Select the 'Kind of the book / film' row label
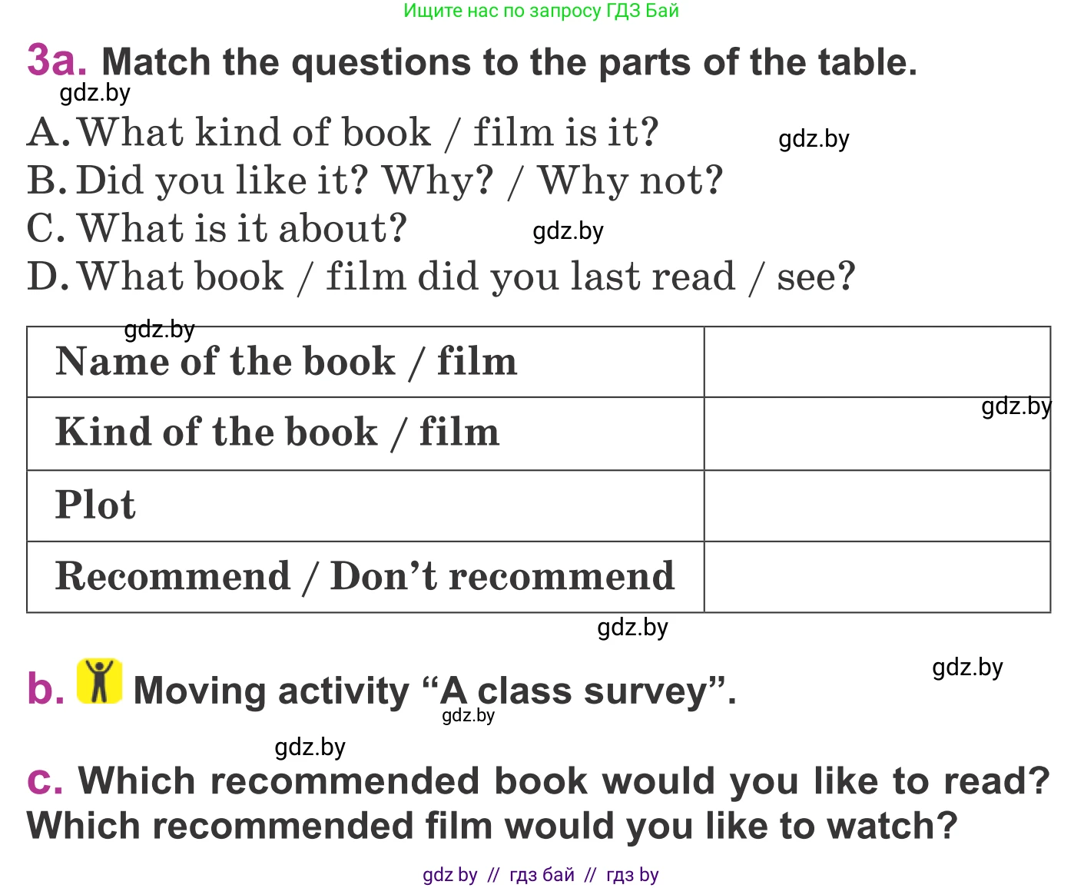Screen dimensions: 1084x888 [x=277, y=432]
